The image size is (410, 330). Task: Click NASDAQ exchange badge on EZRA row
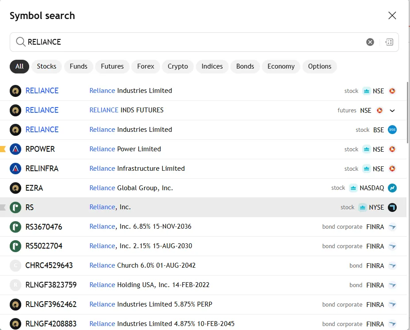point(392,188)
